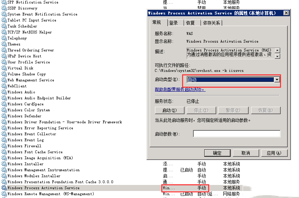Click gear icon beside UPnP Device Host
This screenshot has width=299, height=198.
pos(4,56)
